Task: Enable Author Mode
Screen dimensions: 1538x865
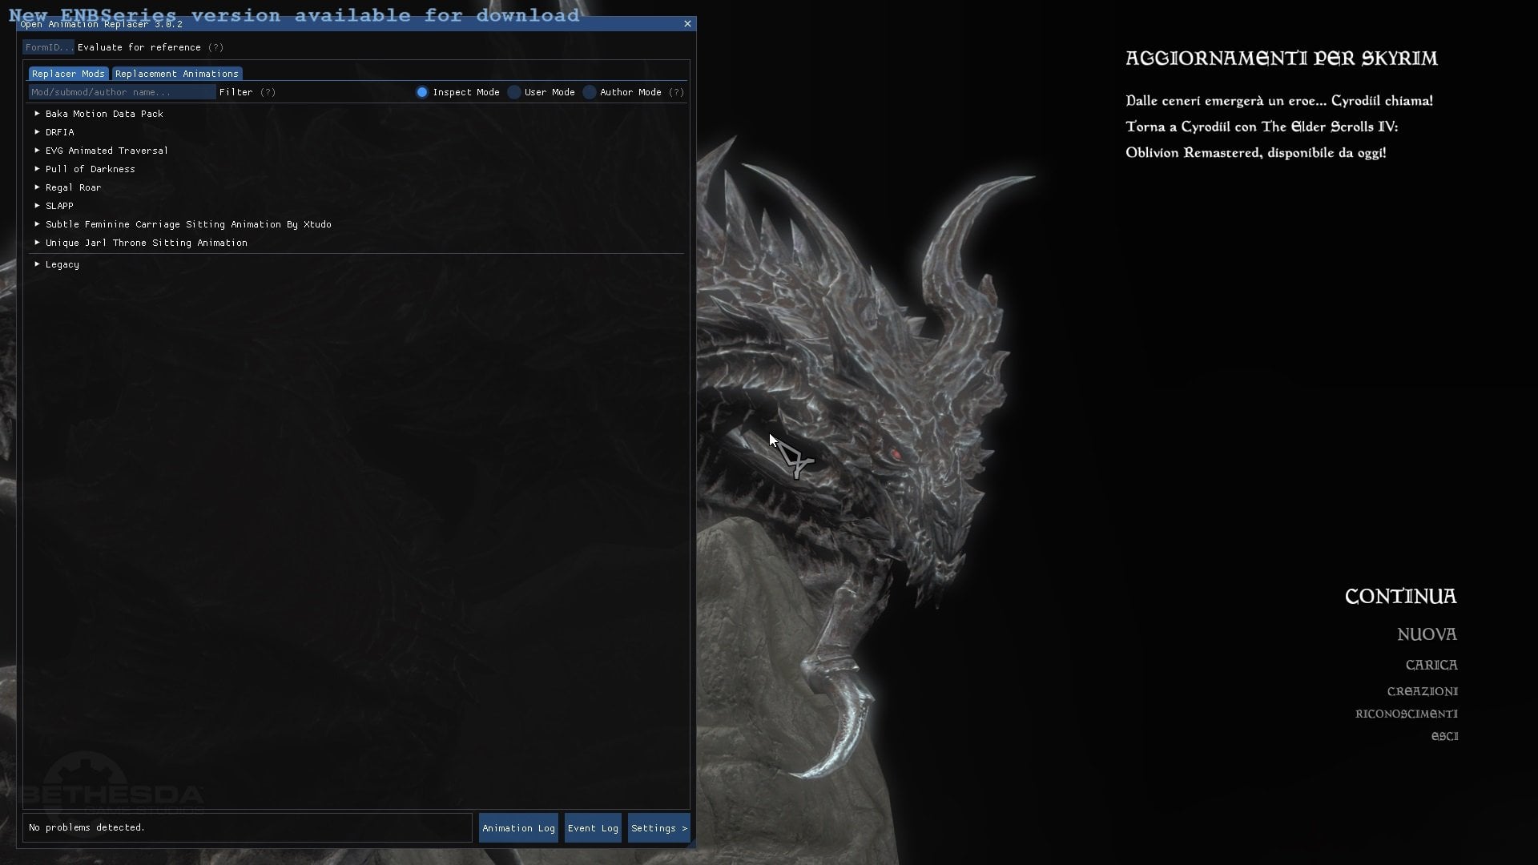Action: point(590,92)
